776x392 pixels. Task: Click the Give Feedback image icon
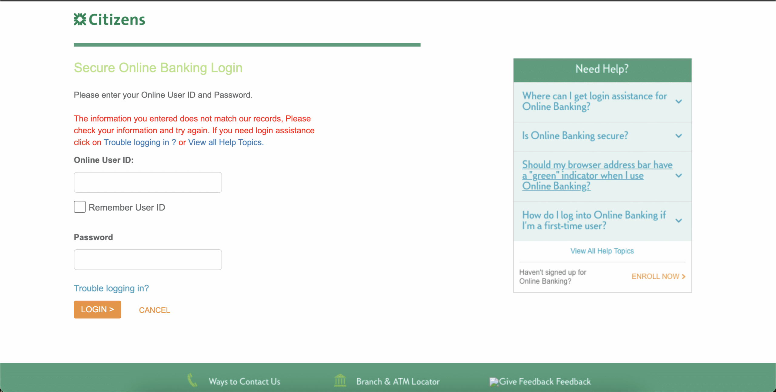click(494, 382)
